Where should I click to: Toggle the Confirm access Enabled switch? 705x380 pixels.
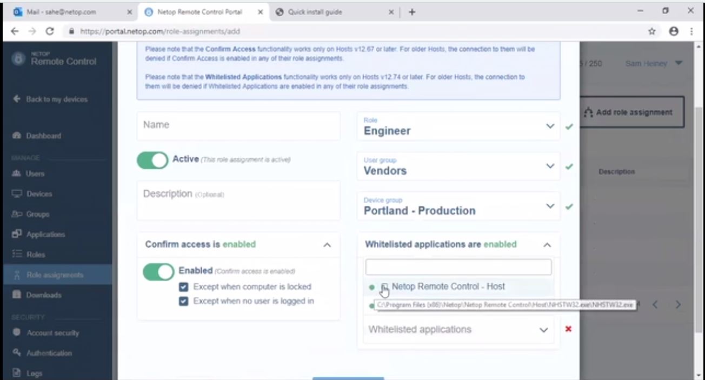[x=158, y=272]
